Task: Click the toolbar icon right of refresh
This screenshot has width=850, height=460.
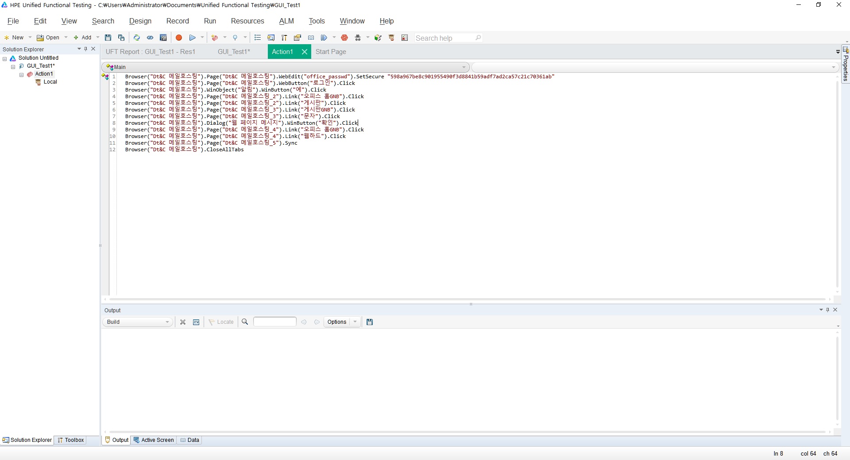Action: 150,38
